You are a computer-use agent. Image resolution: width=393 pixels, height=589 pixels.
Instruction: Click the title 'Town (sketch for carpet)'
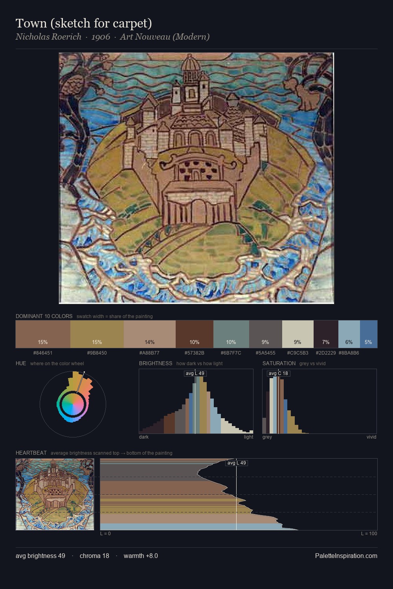84,24
